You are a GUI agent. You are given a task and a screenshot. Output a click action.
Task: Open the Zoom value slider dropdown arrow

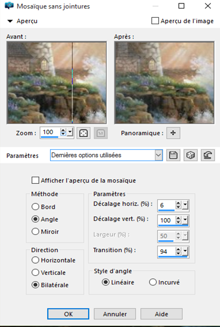tap(70, 132)
